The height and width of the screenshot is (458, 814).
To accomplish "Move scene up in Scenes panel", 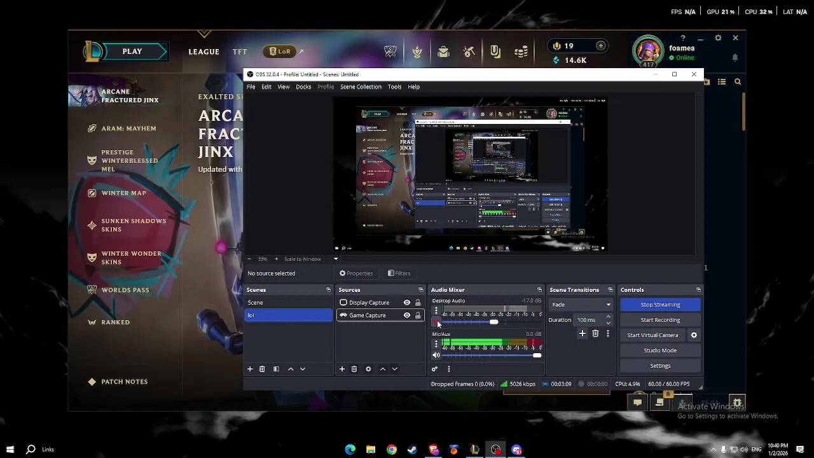I will 291,369.
